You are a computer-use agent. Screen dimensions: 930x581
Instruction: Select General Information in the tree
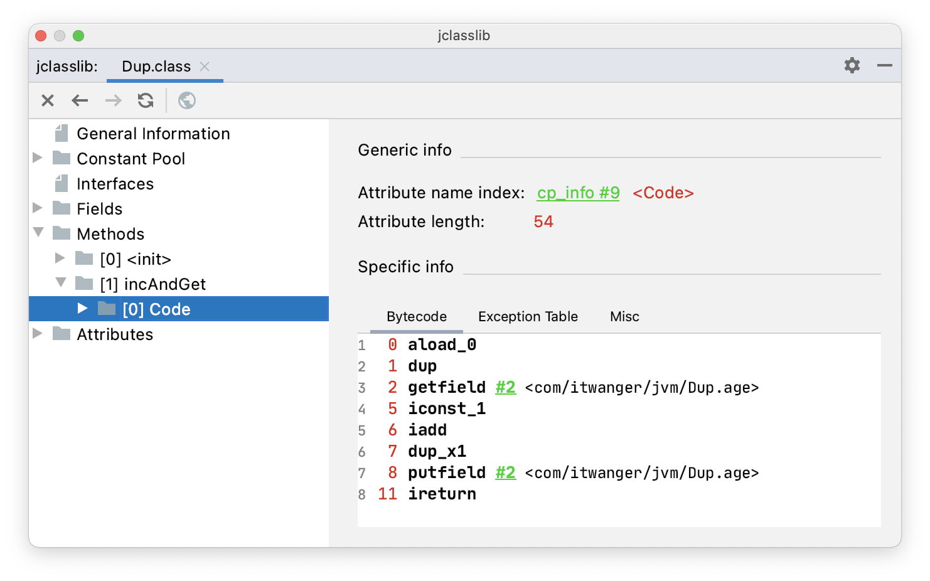(x=153, y=134)
